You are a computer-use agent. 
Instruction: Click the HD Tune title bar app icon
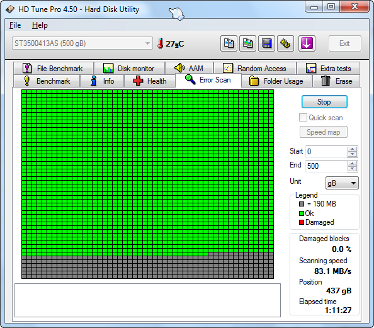click(10, 9)
